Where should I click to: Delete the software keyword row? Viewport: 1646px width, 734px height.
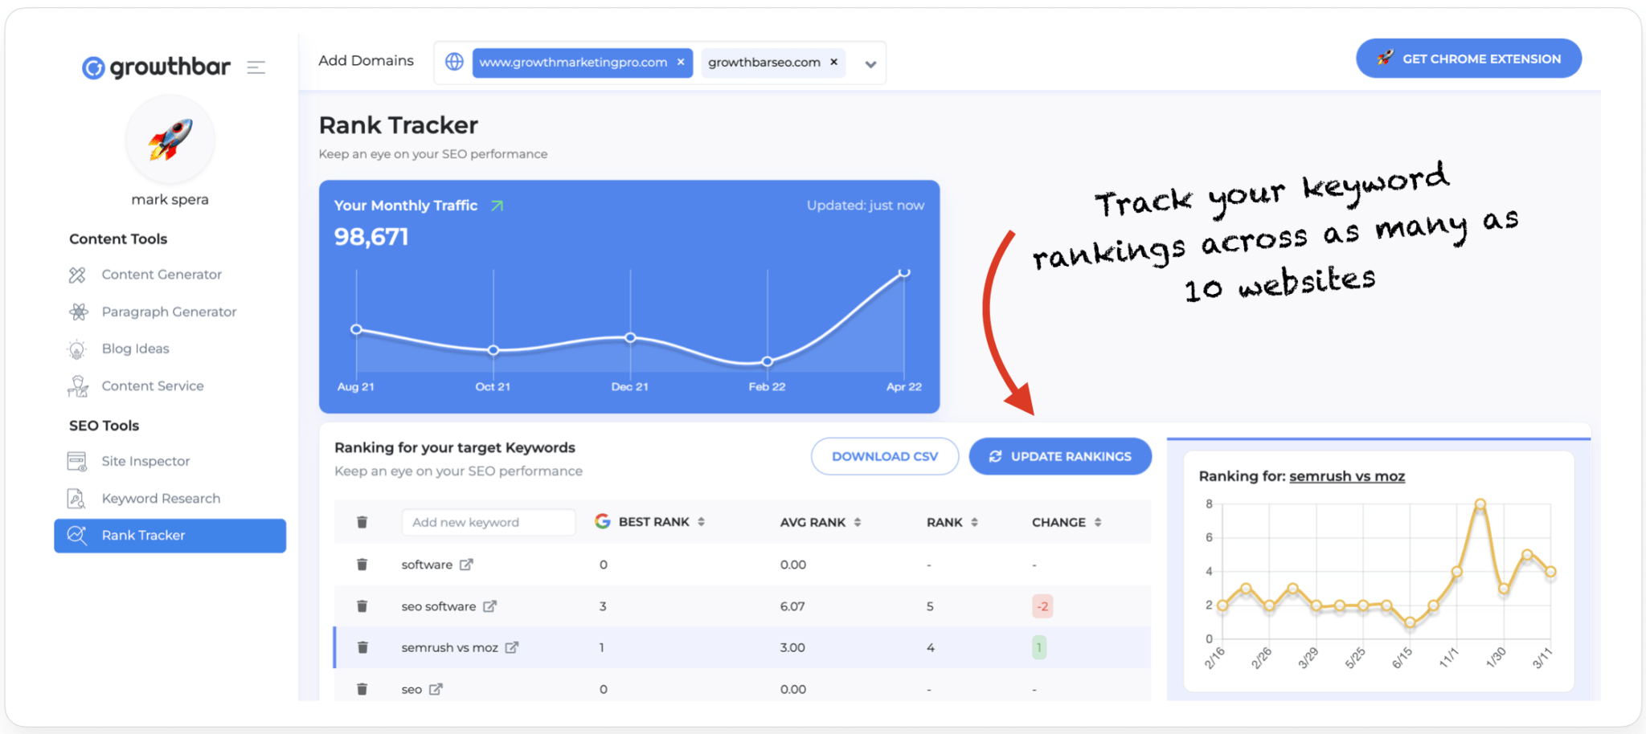pos(362,565)
